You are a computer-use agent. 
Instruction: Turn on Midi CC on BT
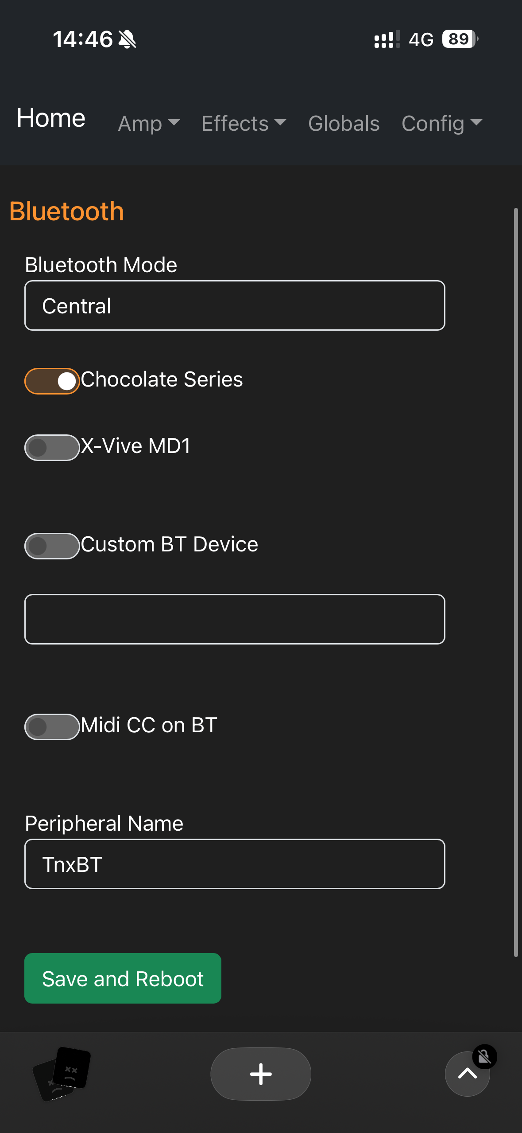[x=52, y=726]
